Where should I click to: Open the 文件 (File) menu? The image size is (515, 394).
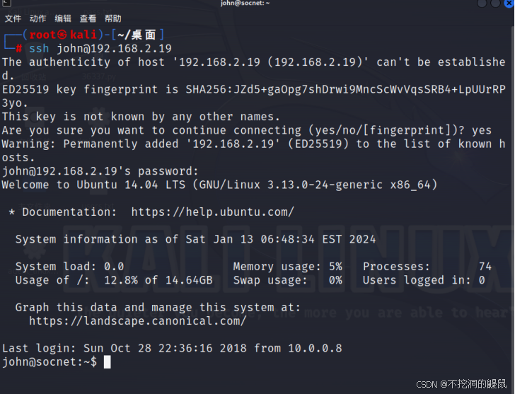(13, 18)
